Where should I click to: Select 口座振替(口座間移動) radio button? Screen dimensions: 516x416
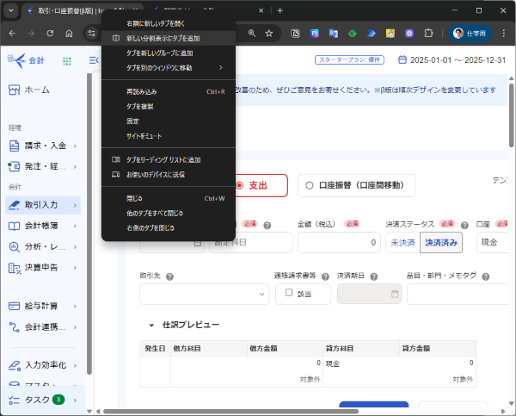pyautogui.click(x=309, y=185)
